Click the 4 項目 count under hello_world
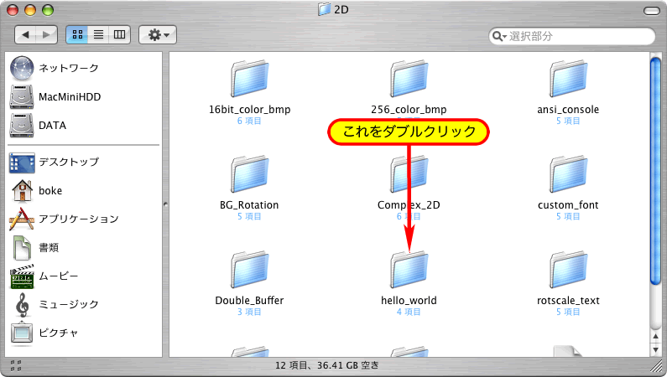This screenshot has width=667, height=377. (x=409, y=312)
